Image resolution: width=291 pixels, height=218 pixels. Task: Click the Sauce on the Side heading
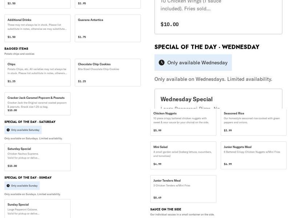click(166, 209)
